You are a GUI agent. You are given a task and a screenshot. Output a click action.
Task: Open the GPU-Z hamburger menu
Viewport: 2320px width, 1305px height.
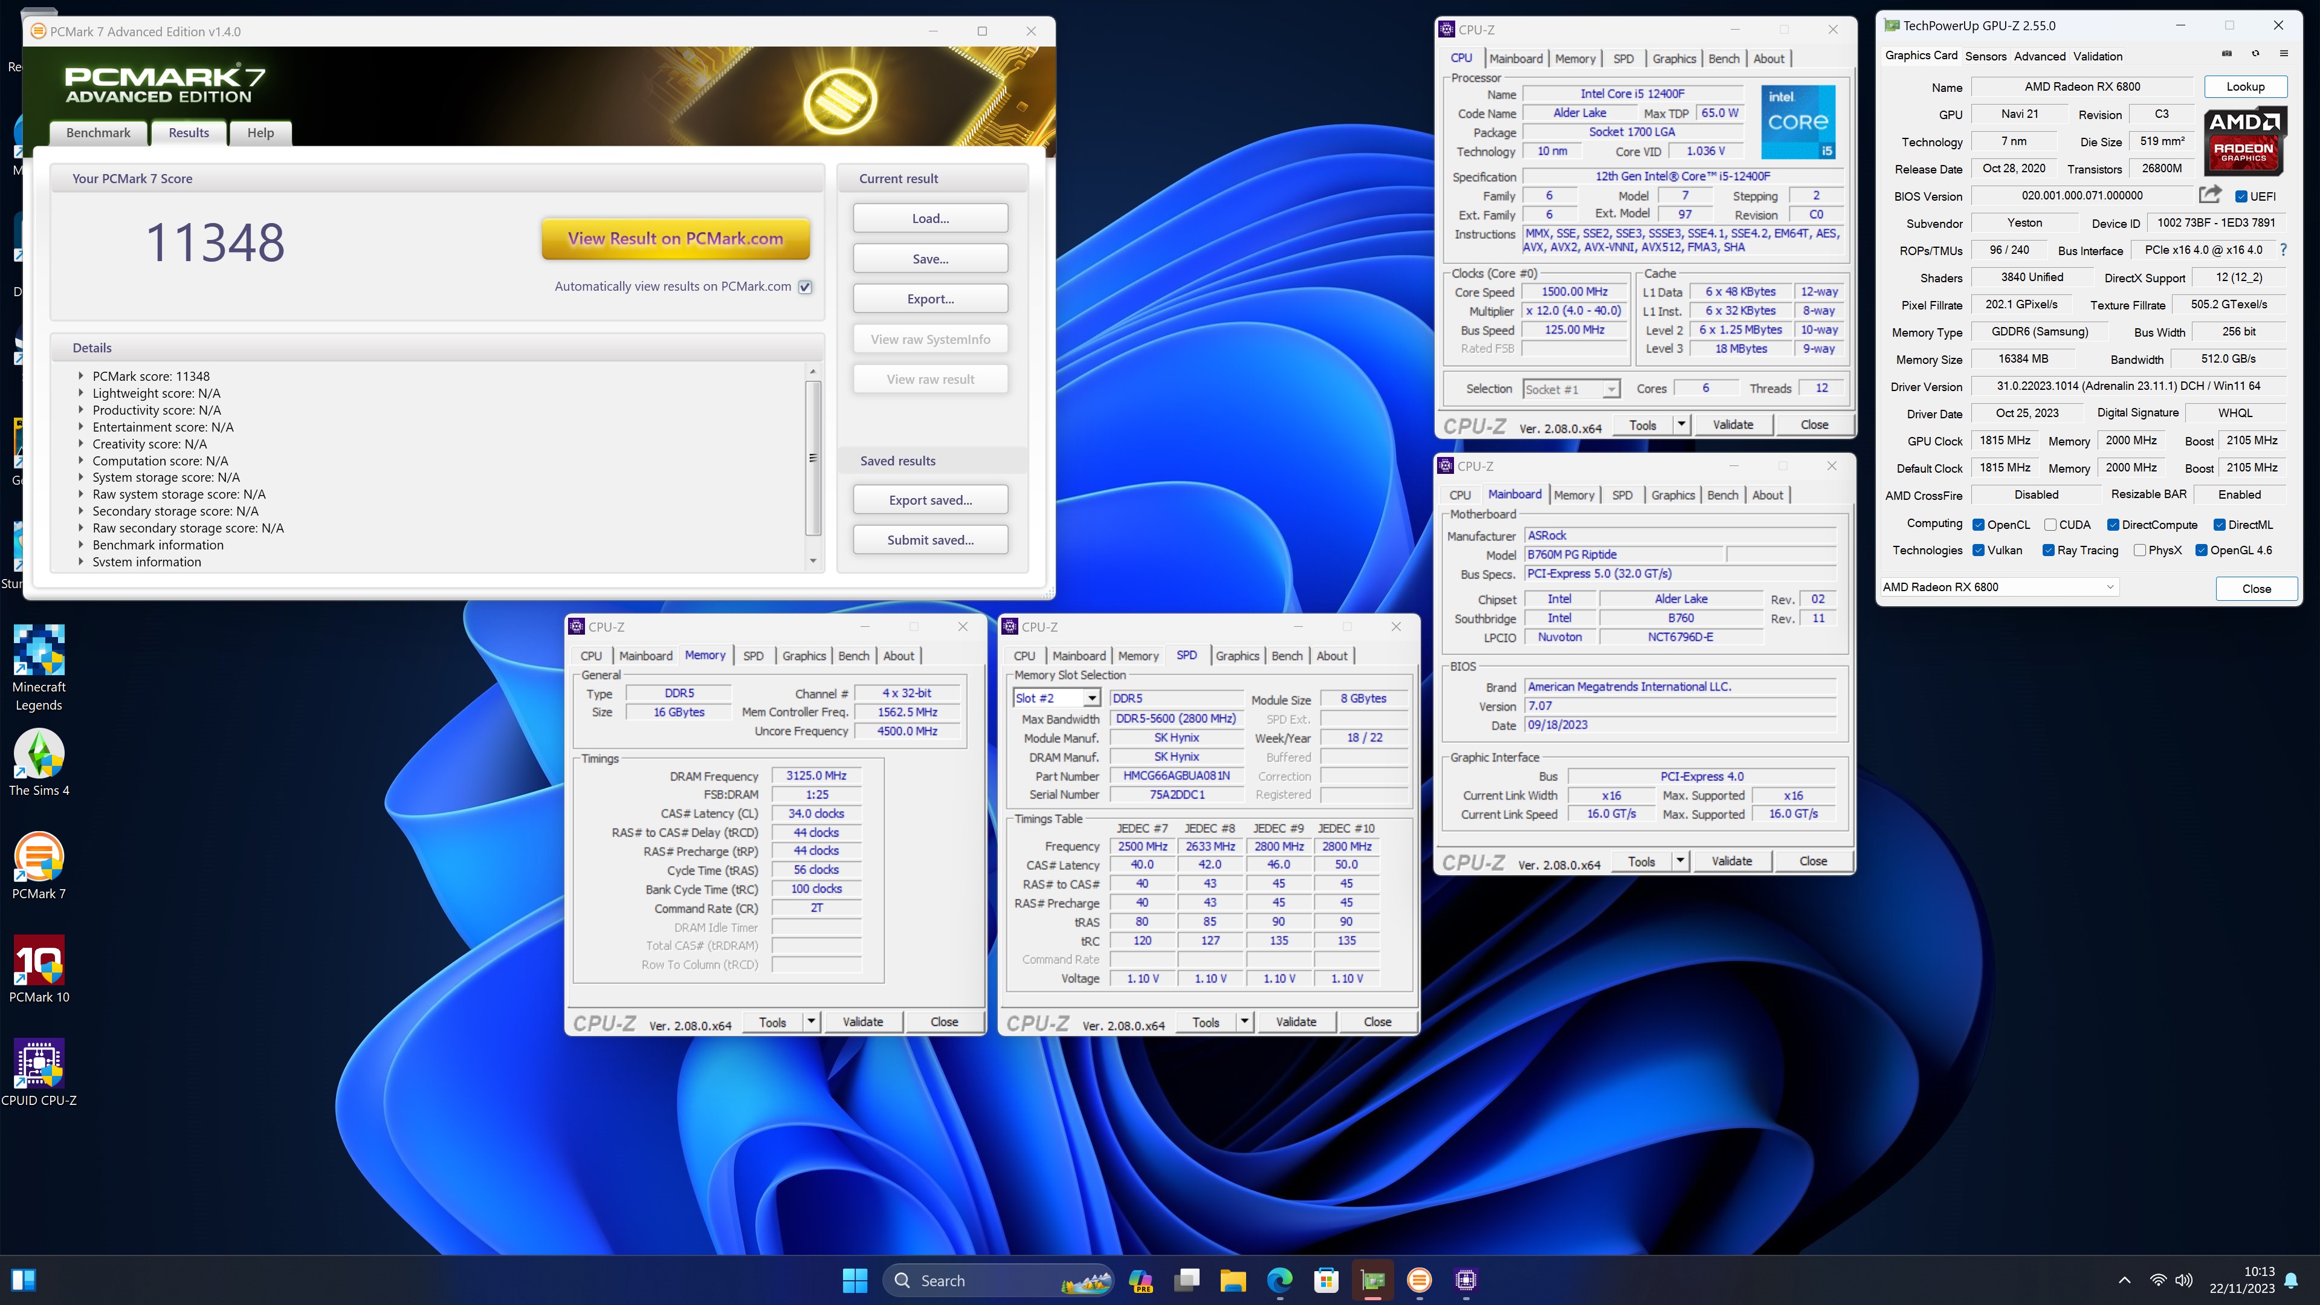pos(2284,54)
